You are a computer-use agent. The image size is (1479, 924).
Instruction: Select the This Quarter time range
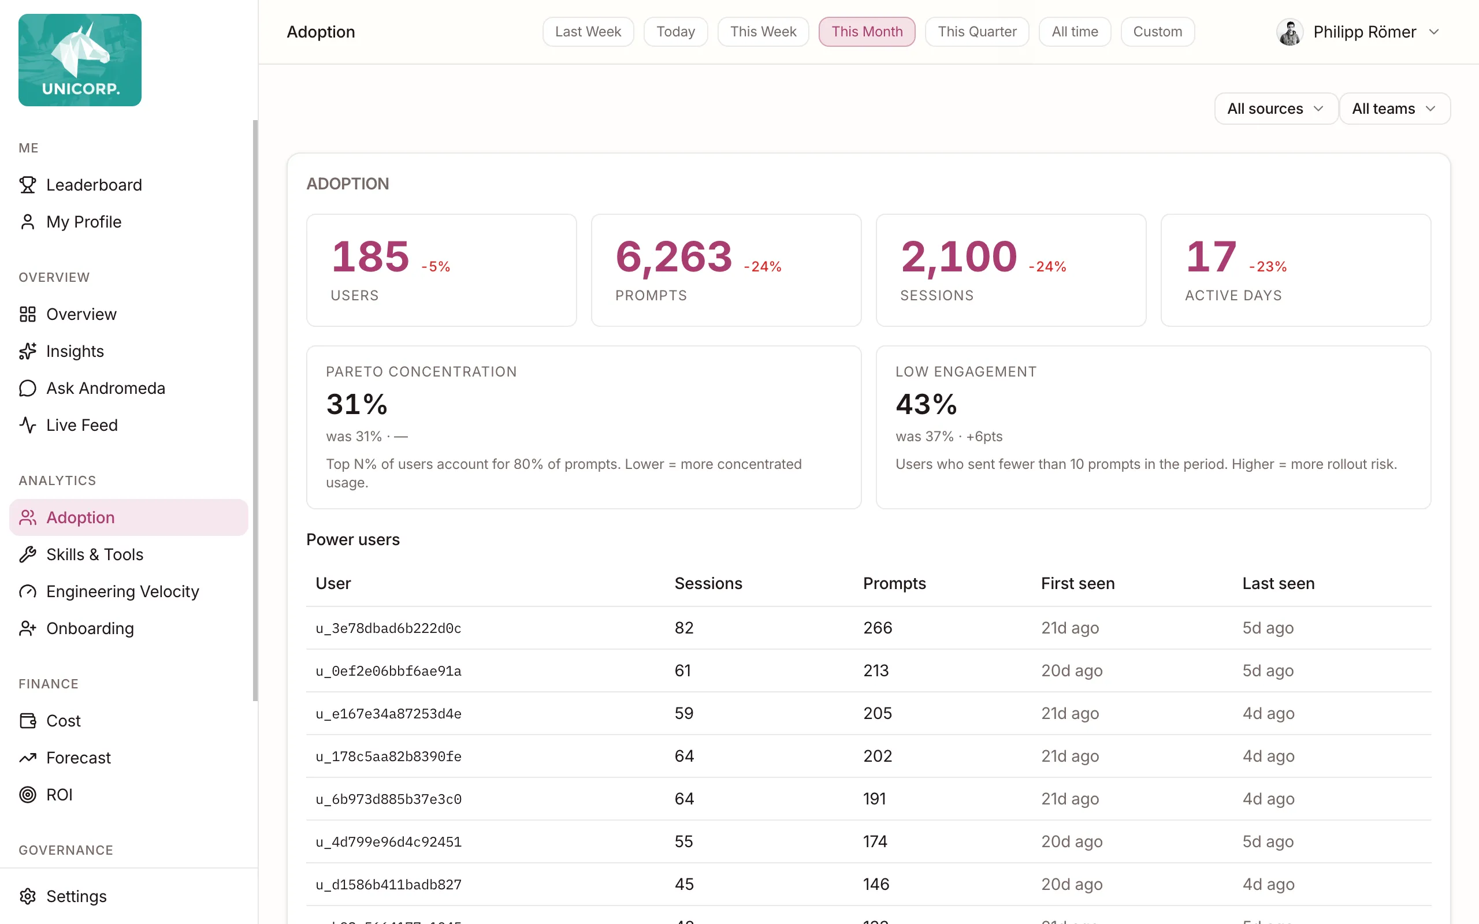click(976, 32)
